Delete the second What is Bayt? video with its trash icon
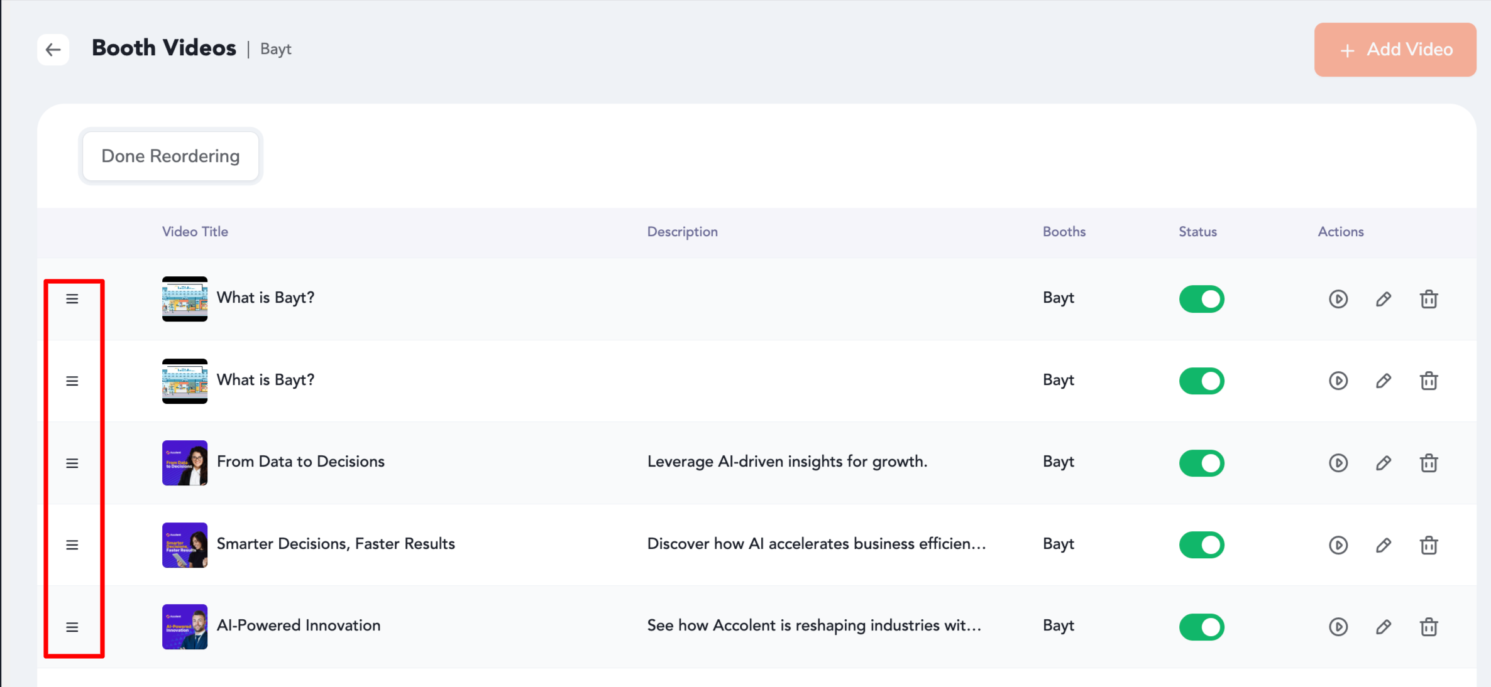The image size is (1491, 687). click(1429, 381)
